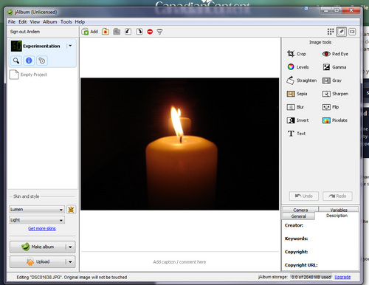The height and width of the screenshot is (285, 369).
Task: Apply the Pixelate filter
Action: pos(335,120)
